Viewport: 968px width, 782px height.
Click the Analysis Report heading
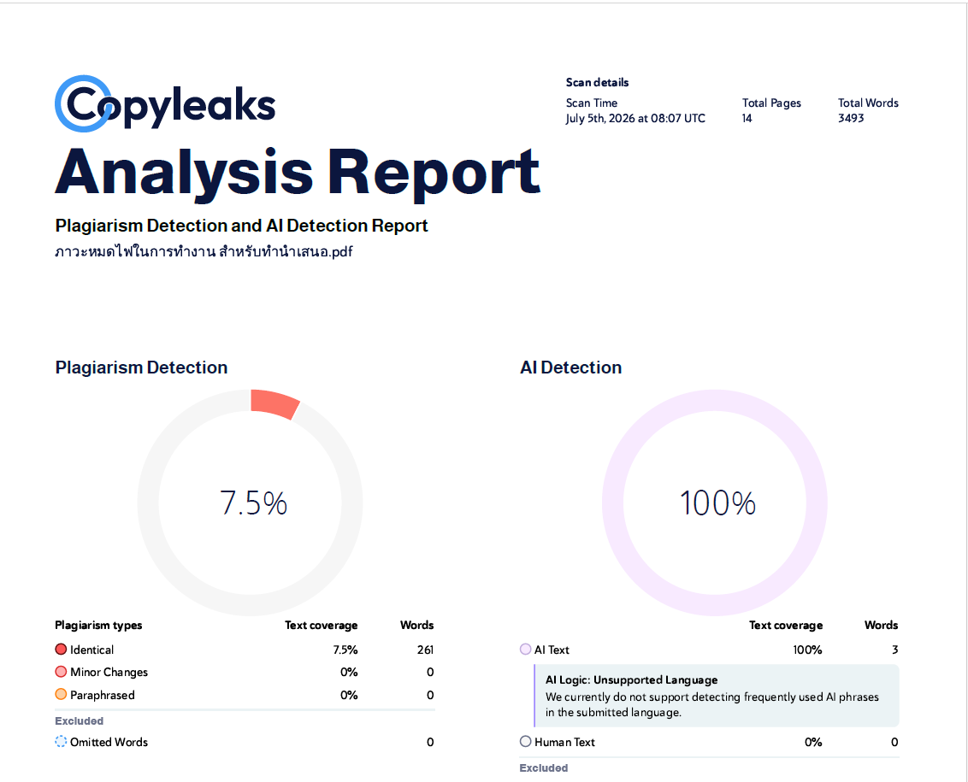pyautogui.click(x=298, y=173)
